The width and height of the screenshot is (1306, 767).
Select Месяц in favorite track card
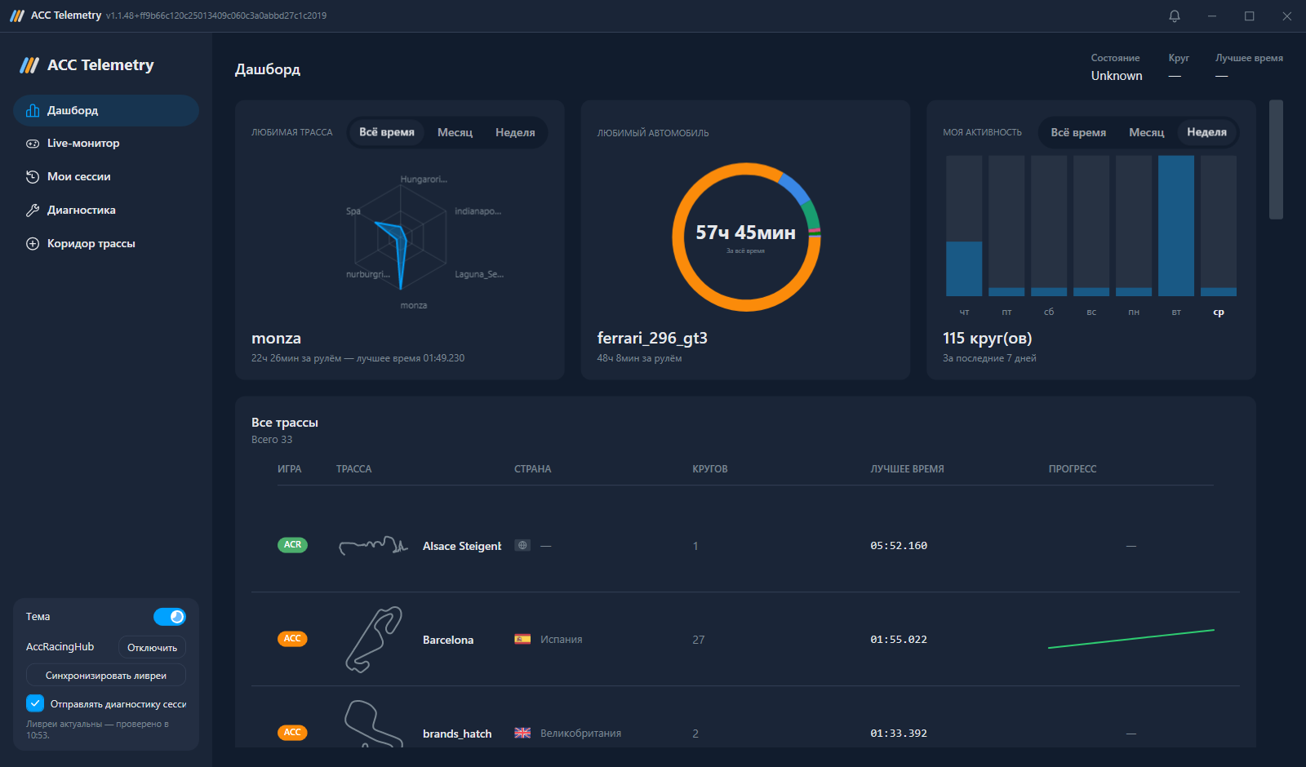point(455,132)
